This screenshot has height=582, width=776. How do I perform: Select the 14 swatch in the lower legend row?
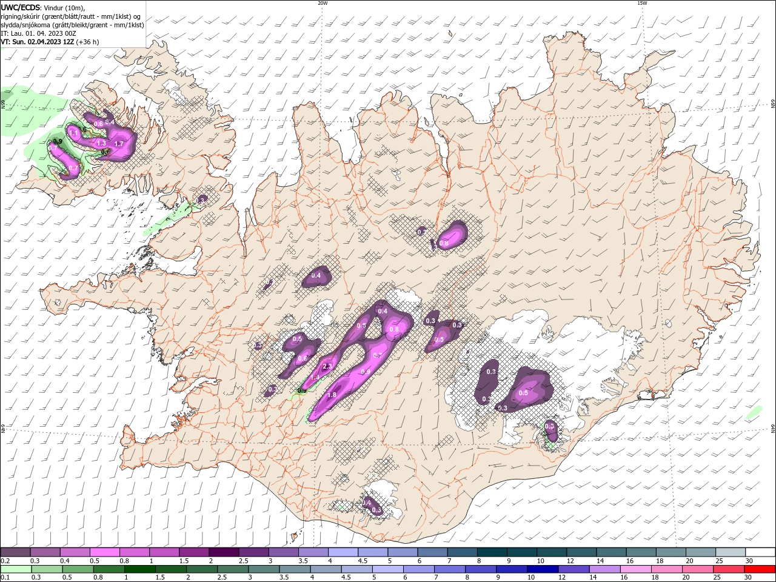tap(604, 569)
